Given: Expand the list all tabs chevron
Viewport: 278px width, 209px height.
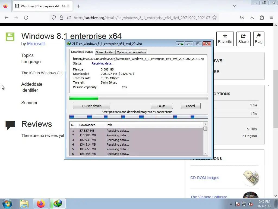Looking at the screenshot, I should 235,6.
